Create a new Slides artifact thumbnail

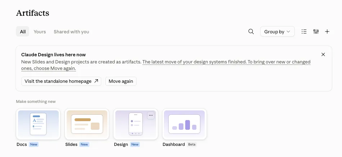point(87,124)
